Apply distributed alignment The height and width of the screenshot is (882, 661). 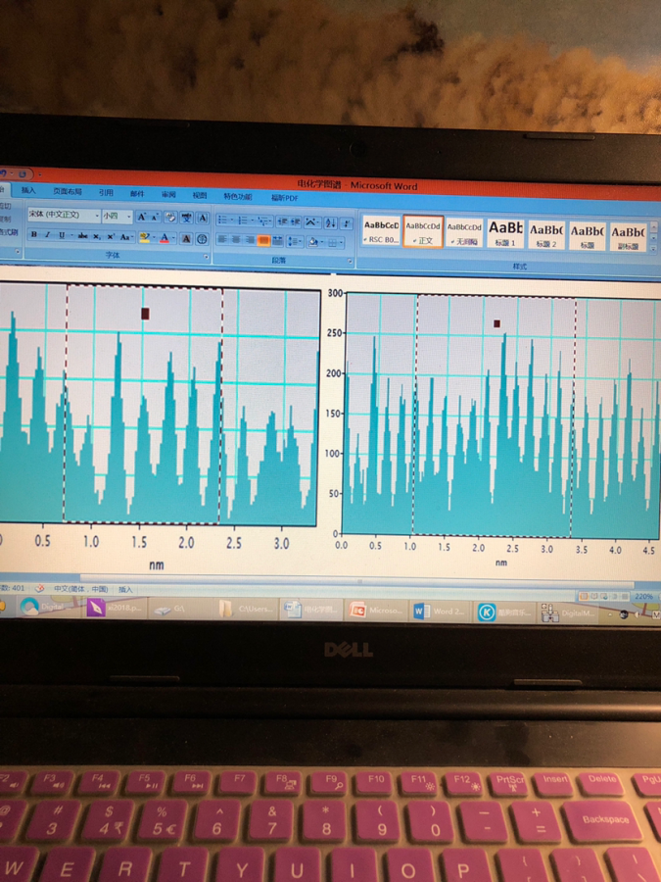coord(278,241)
